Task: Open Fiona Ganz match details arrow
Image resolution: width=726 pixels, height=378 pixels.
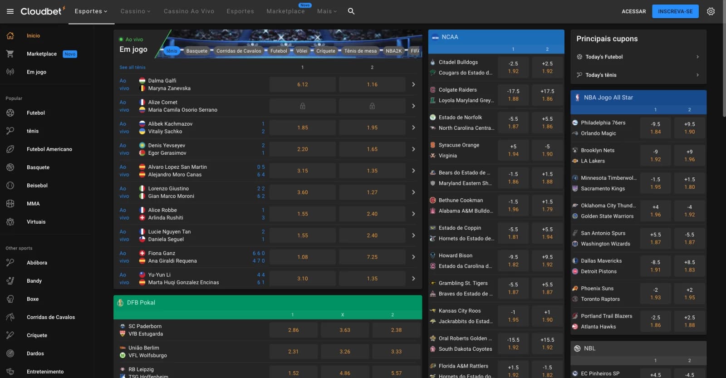Action: coord(413,257)
